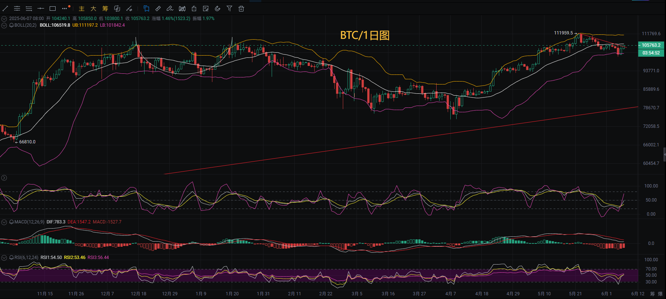The image size is (666, 299).
Task: Click the blue bookmark/layers icon
Action: pos(146,9)
